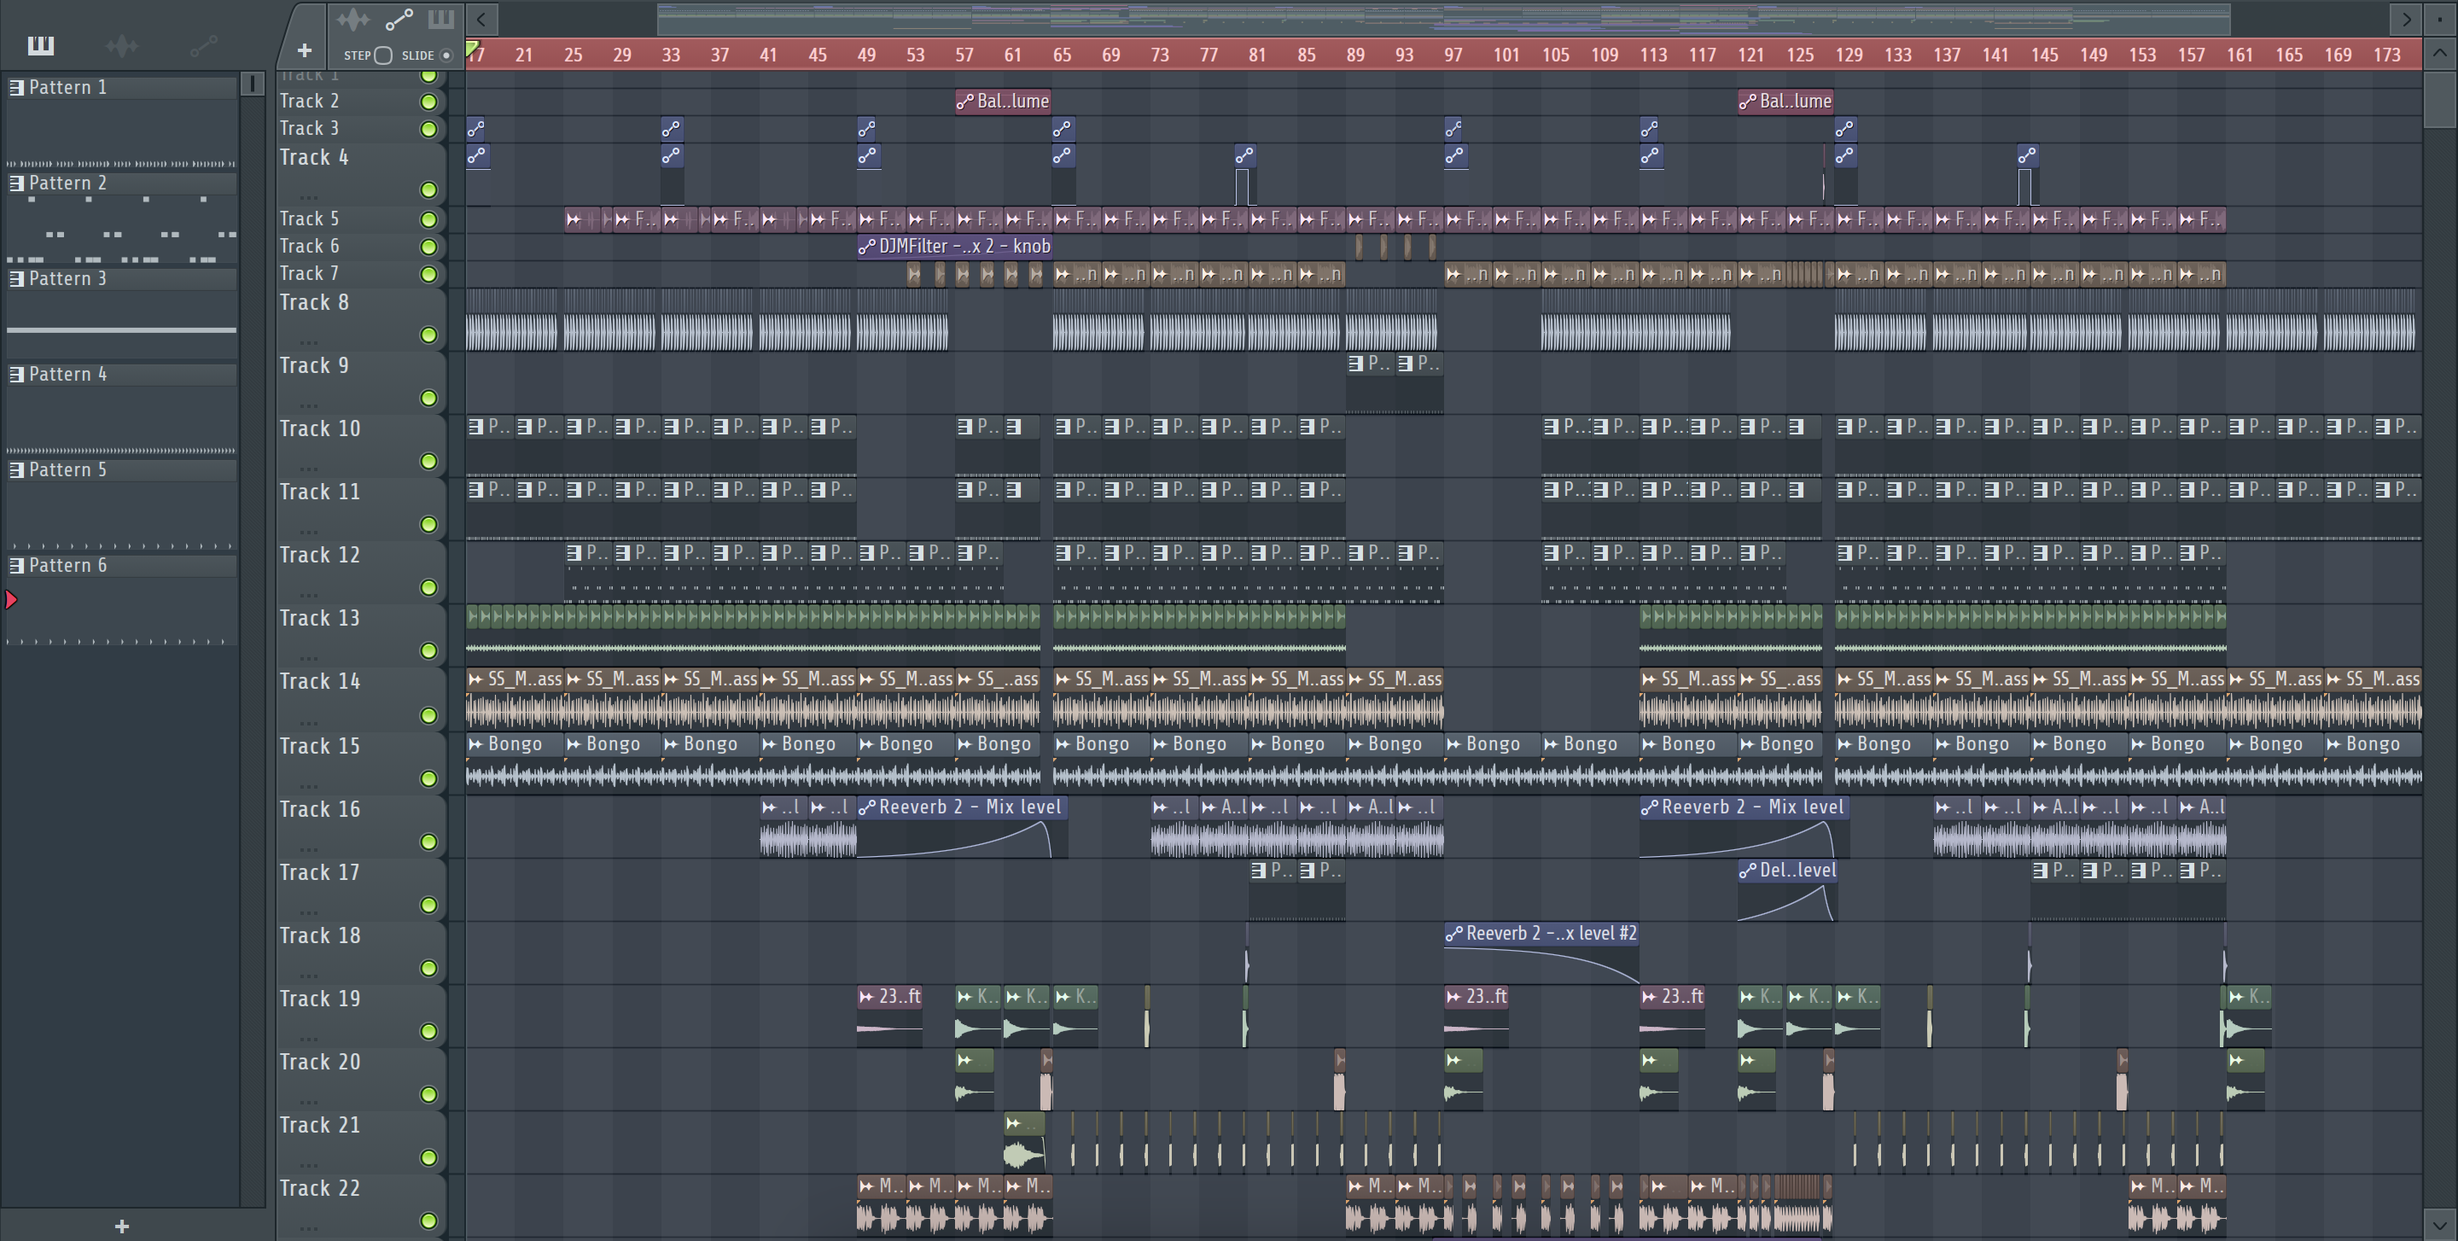This screenshot has width=2458, height=1241.
Task: Mute Track 19 with its green LED
Action: click(x=428, y=1031)
